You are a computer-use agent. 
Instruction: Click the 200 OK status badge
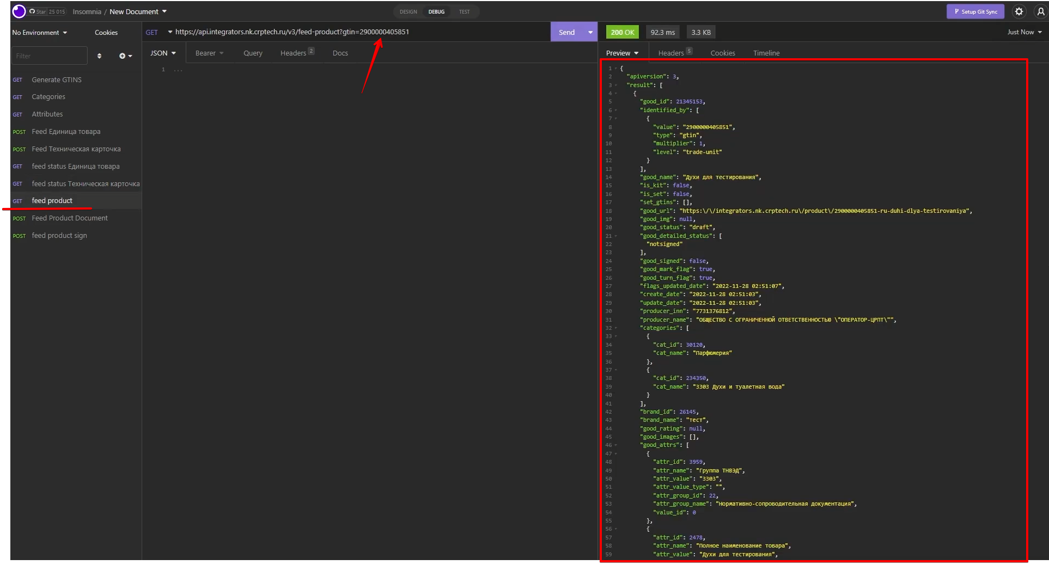click(623, 32)
